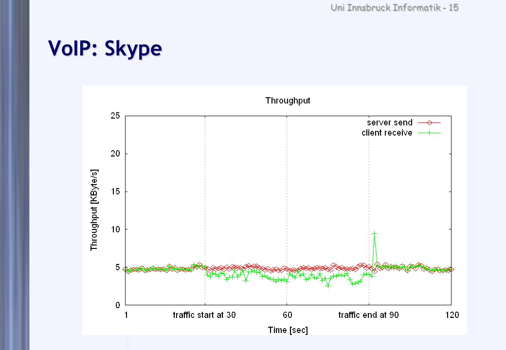Viewport: 506px width, 350px height.
Task: Click the chart title 'Throughput'
Action: [x=288, y=101]
